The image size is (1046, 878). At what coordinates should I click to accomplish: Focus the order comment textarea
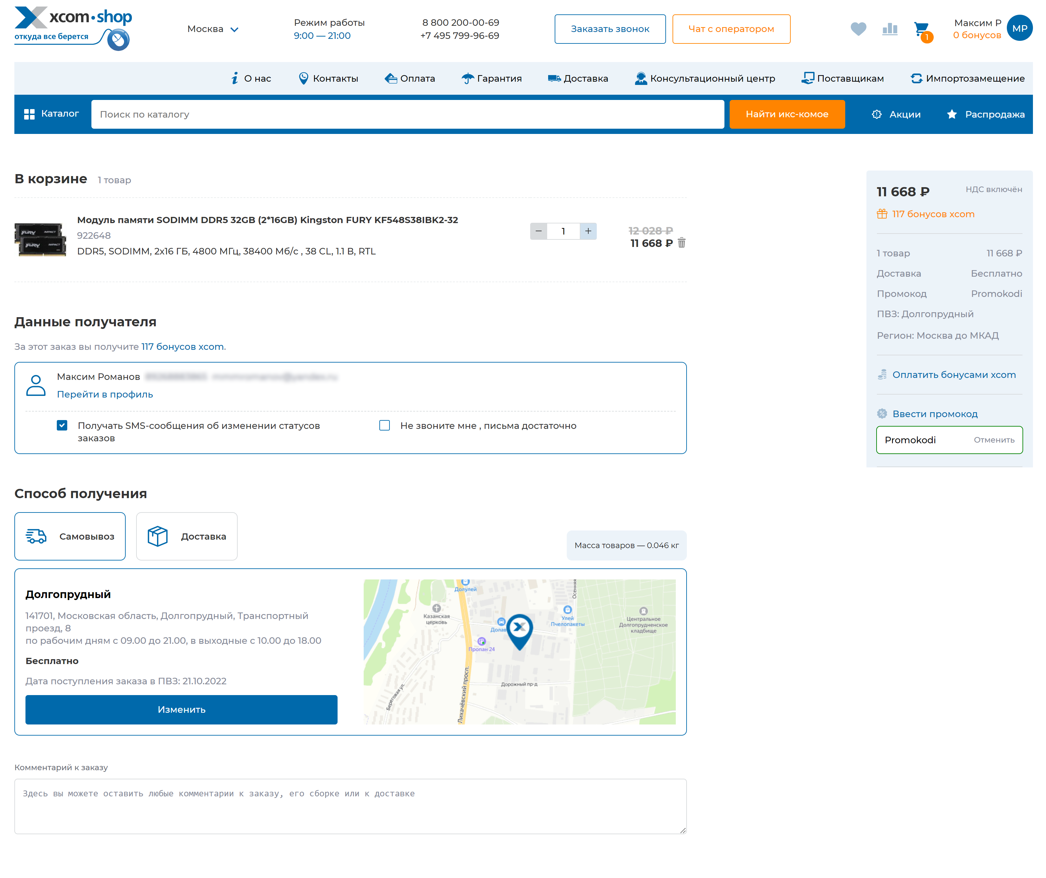(350, 806)
